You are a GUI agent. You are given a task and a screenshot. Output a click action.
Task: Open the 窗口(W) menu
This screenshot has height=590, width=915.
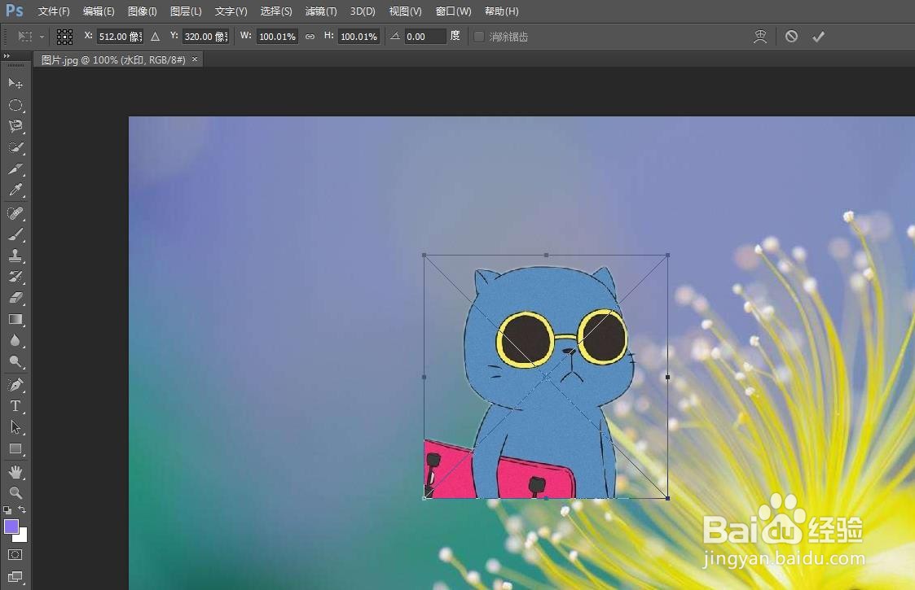(x=453, y=11)
